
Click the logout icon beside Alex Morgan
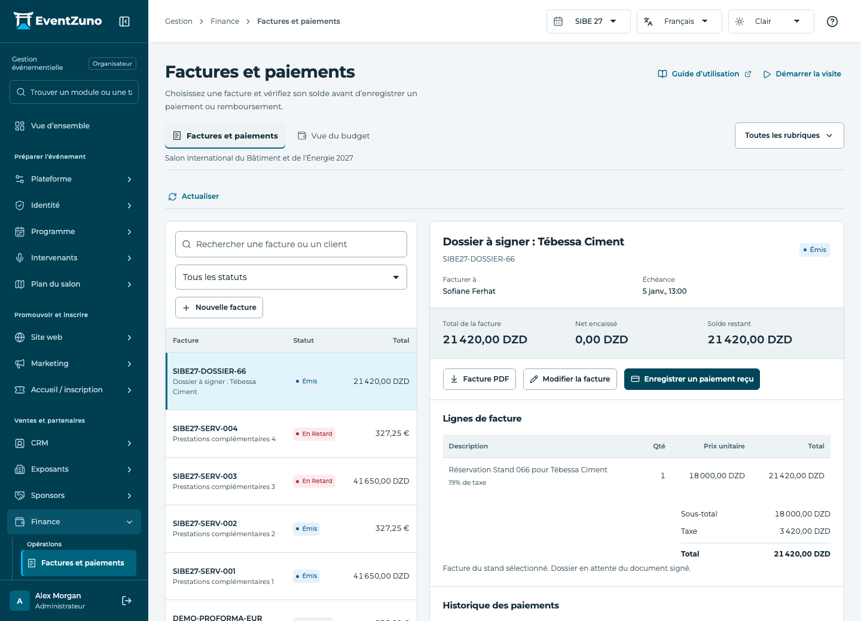coord(127,601)
